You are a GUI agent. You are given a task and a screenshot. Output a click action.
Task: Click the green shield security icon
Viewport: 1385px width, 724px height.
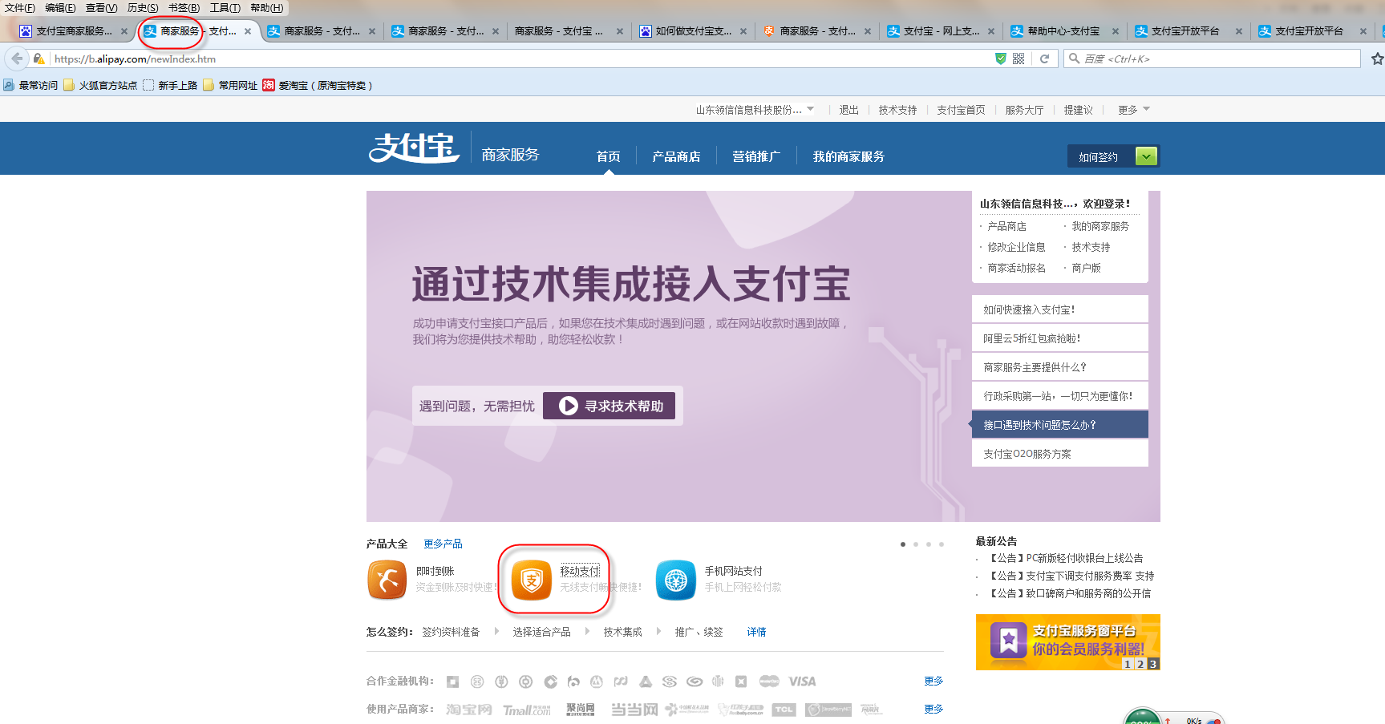(1000, 59)
